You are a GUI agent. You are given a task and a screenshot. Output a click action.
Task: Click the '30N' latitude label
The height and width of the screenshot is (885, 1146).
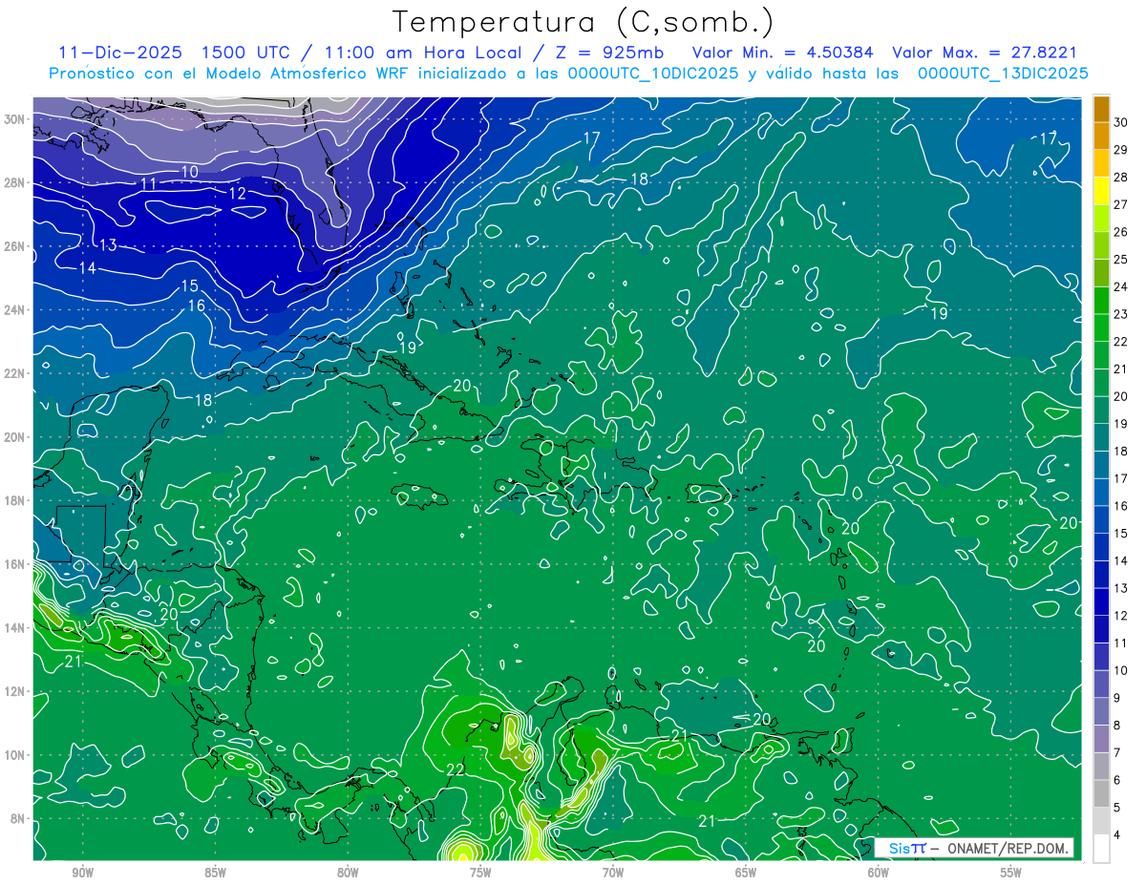click(14, 119)
